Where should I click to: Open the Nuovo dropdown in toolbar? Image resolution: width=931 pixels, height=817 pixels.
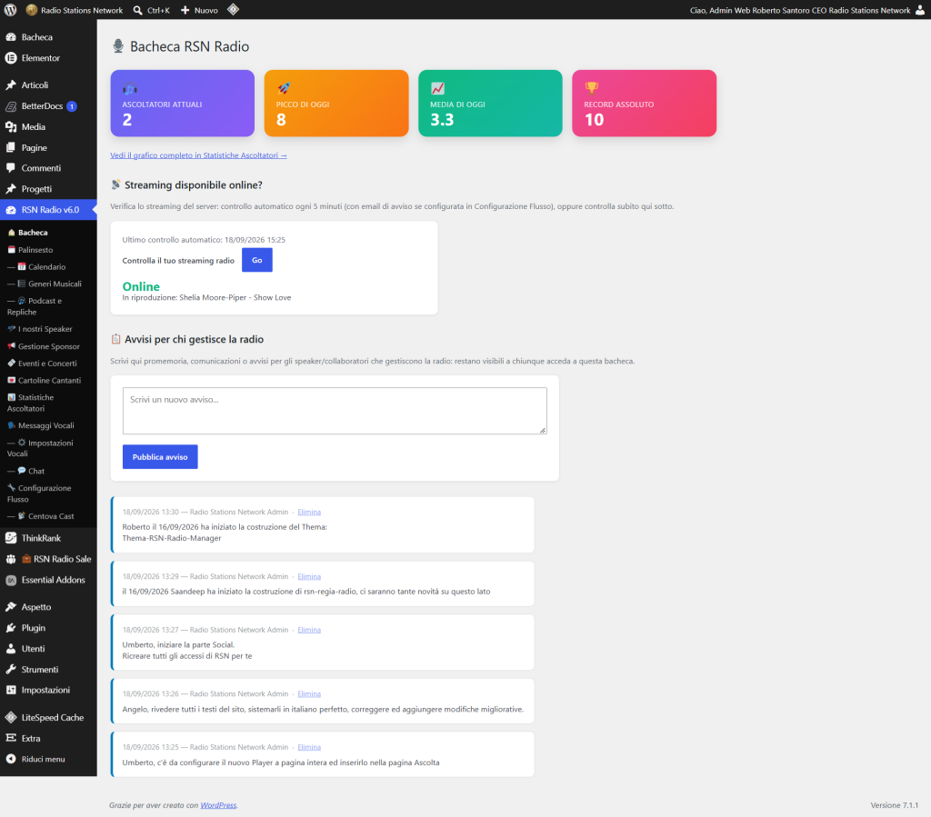click(199, 10)
